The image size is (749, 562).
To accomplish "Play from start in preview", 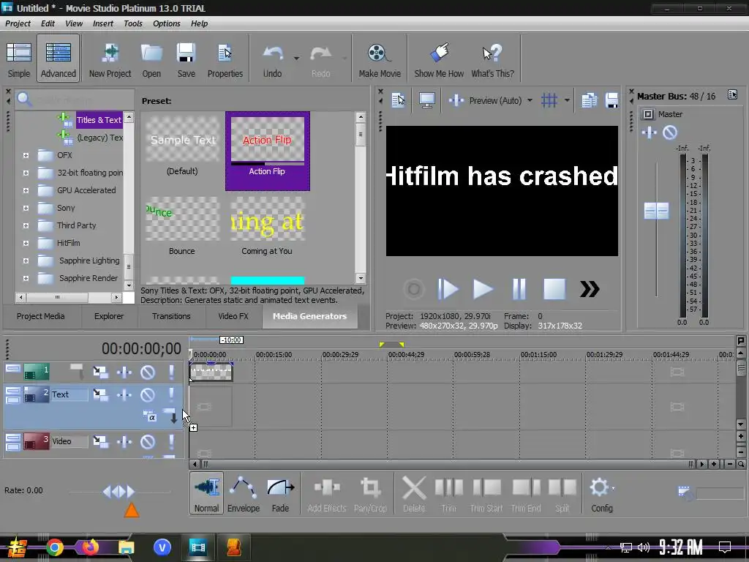I will pyautogui.click(x=448, y=289).
